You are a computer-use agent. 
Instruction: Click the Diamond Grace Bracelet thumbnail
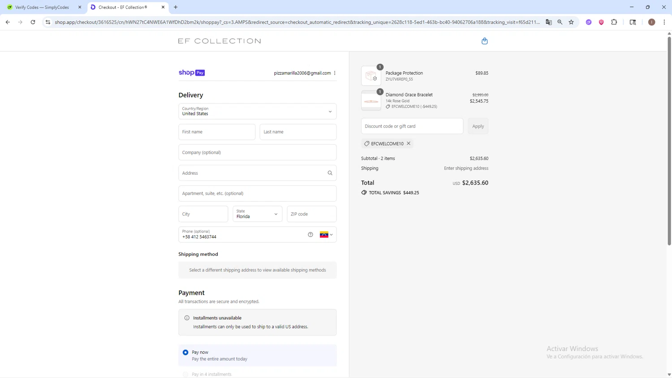click(x=371, y=100)
